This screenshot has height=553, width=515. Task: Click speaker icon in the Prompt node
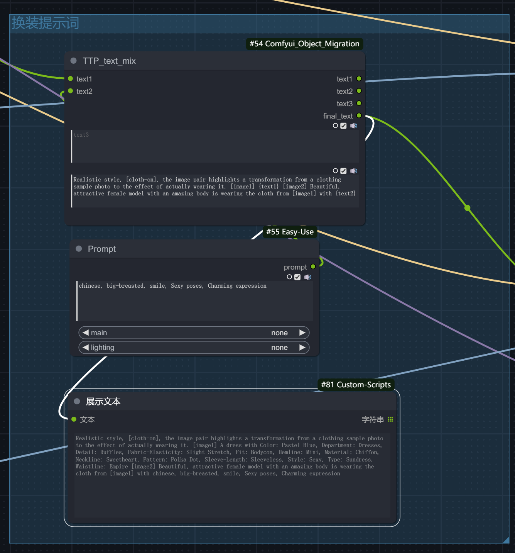point(308,277)
